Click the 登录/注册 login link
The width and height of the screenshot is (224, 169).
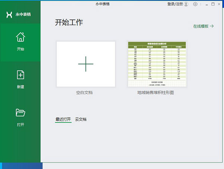click(x=175, y=4)
